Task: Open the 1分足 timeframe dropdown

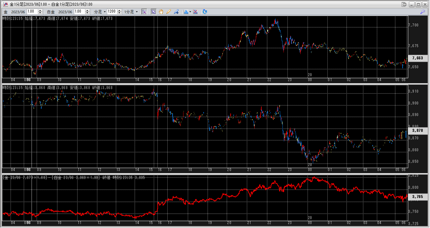Action: click(x=131, y=12)
